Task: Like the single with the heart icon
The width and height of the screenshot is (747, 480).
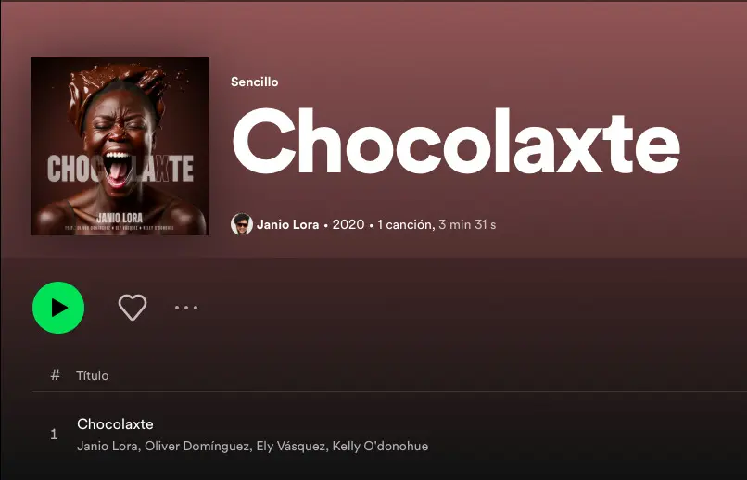Action: [133, 307]
